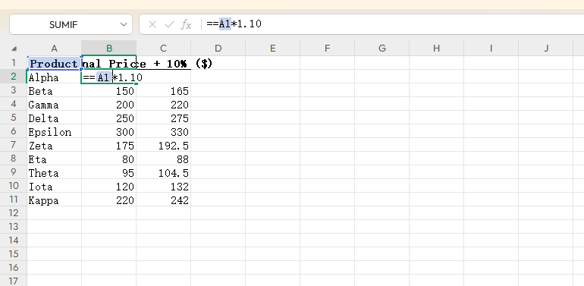The width and height of the screenshot is (584, 286).
Task: Click the formula bar text ==A1*1.10
Action: 234,24
